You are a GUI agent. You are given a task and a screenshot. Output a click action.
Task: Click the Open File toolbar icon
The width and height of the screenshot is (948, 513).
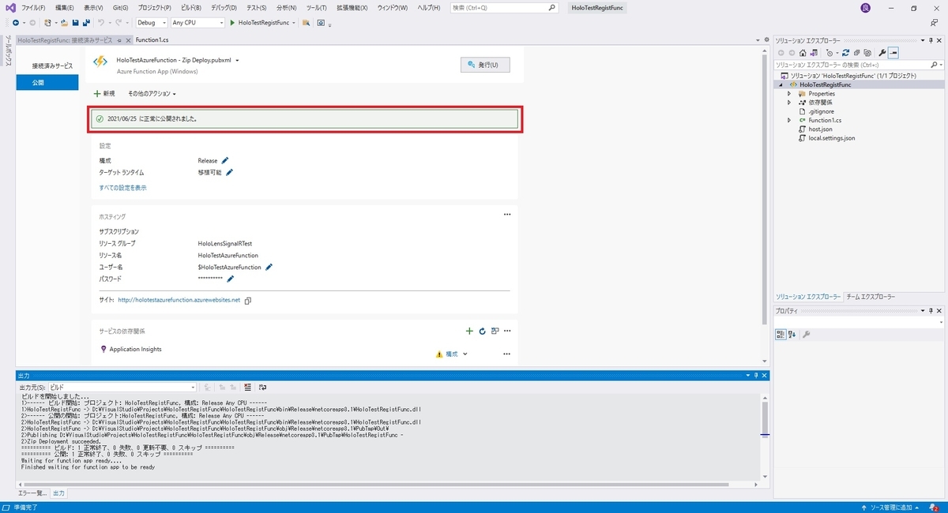click(64, 23)
